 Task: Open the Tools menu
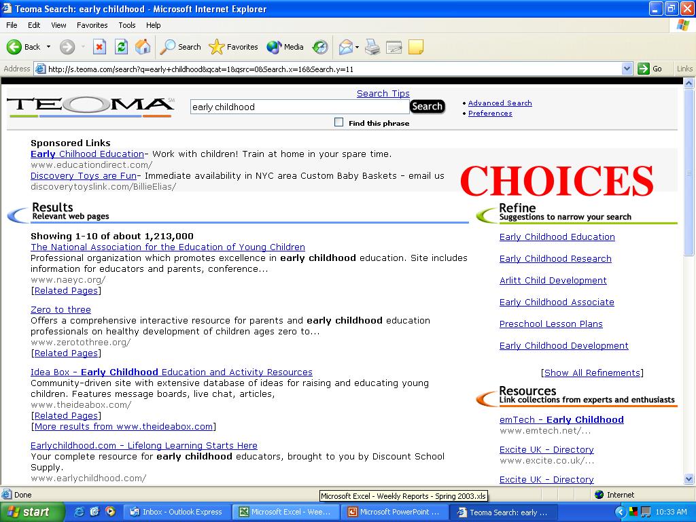pyautogui.click(x=126, y=25)
